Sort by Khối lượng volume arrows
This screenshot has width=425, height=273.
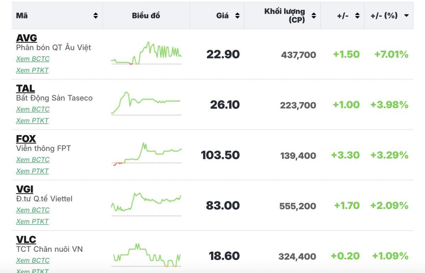314,16
